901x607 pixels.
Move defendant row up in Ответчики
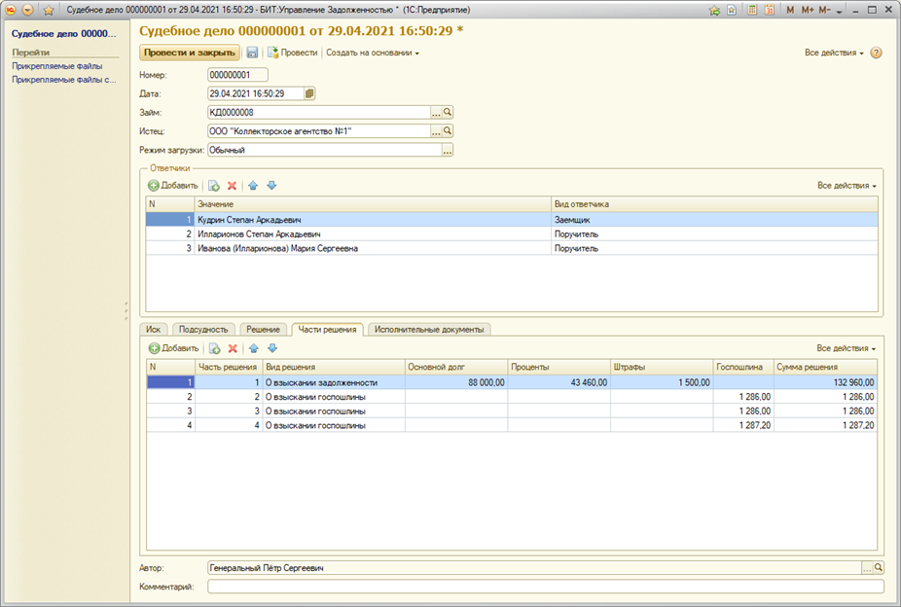(x=253, y=185)
